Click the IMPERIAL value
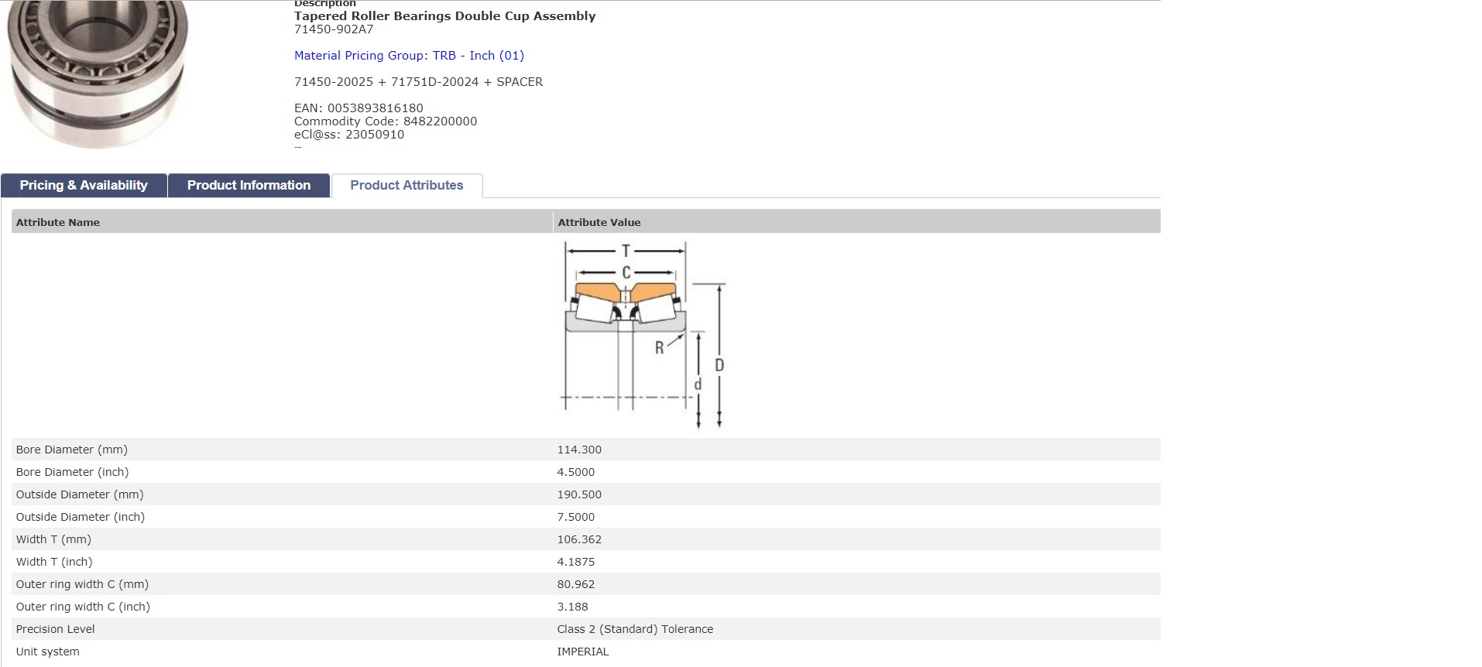The height and width of the screenshot is (667, 1482). point(583,652)
